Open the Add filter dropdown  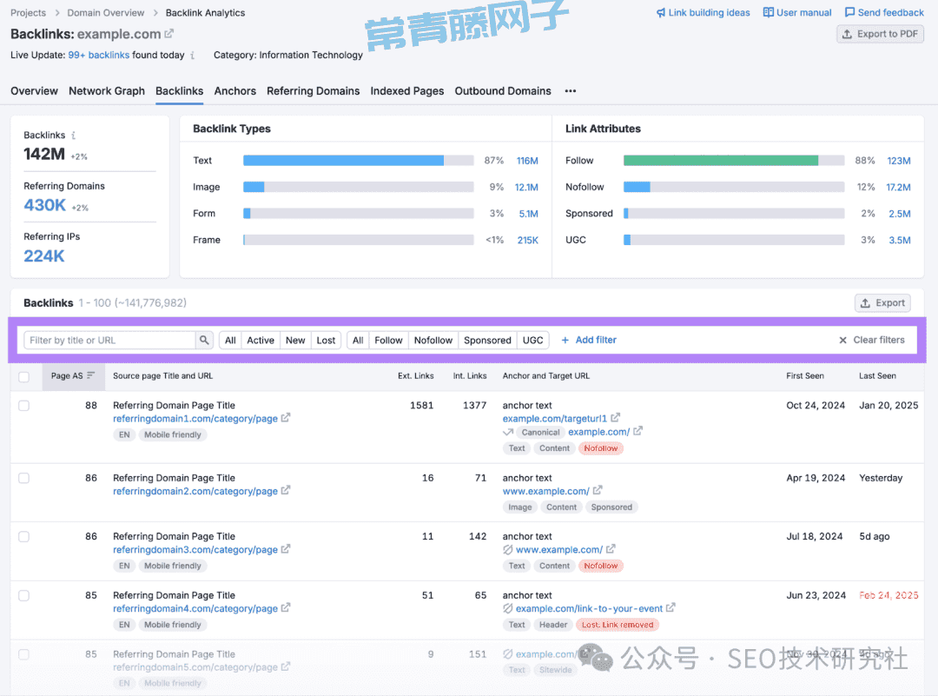[x=589, y=340]
